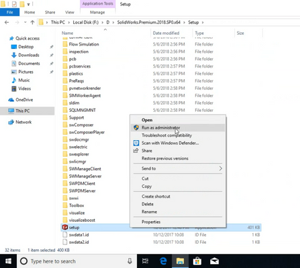Click the Windows Start button

(8, 261)
